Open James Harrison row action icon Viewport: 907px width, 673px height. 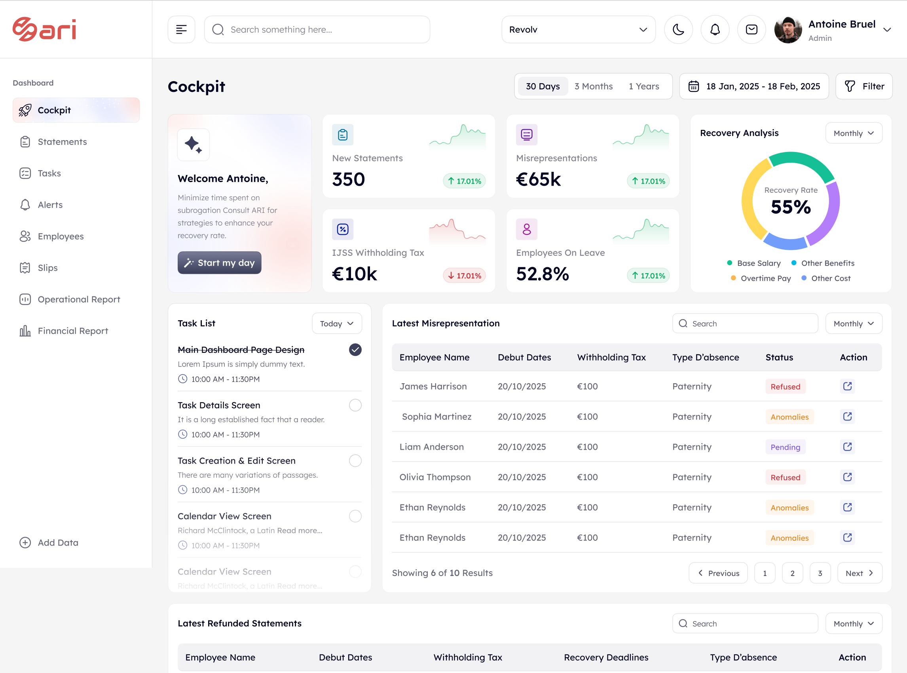coord(847,386)
